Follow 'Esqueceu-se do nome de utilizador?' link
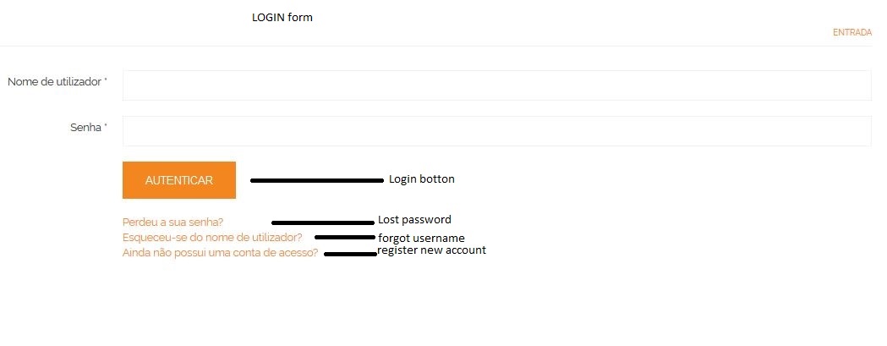 pyautogui.click(x=212, y=237)
